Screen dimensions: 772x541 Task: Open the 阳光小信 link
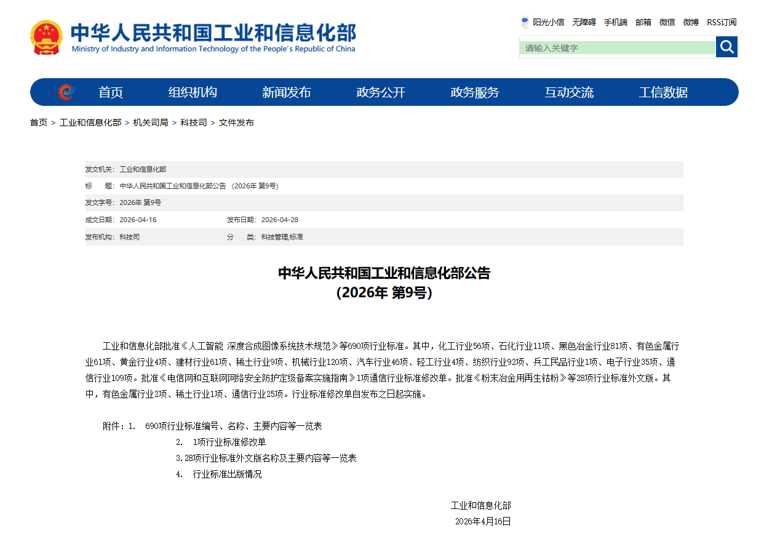(549, 22)
